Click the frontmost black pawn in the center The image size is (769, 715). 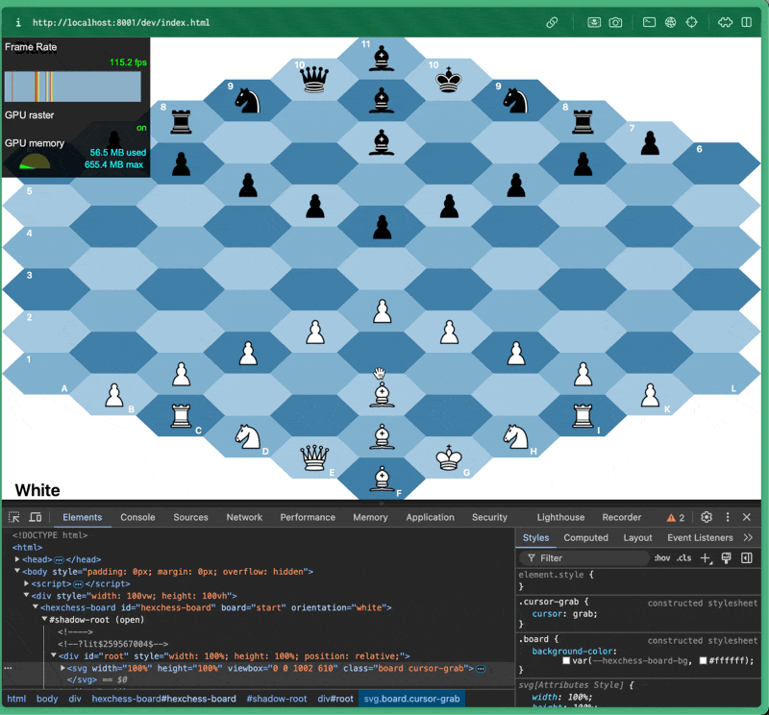point(382,227)
